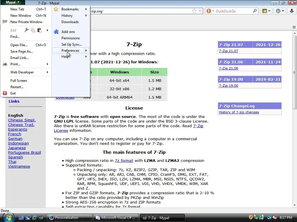
Task: Switch language to Chinese Simpl.
Action: tap(22, 120)
